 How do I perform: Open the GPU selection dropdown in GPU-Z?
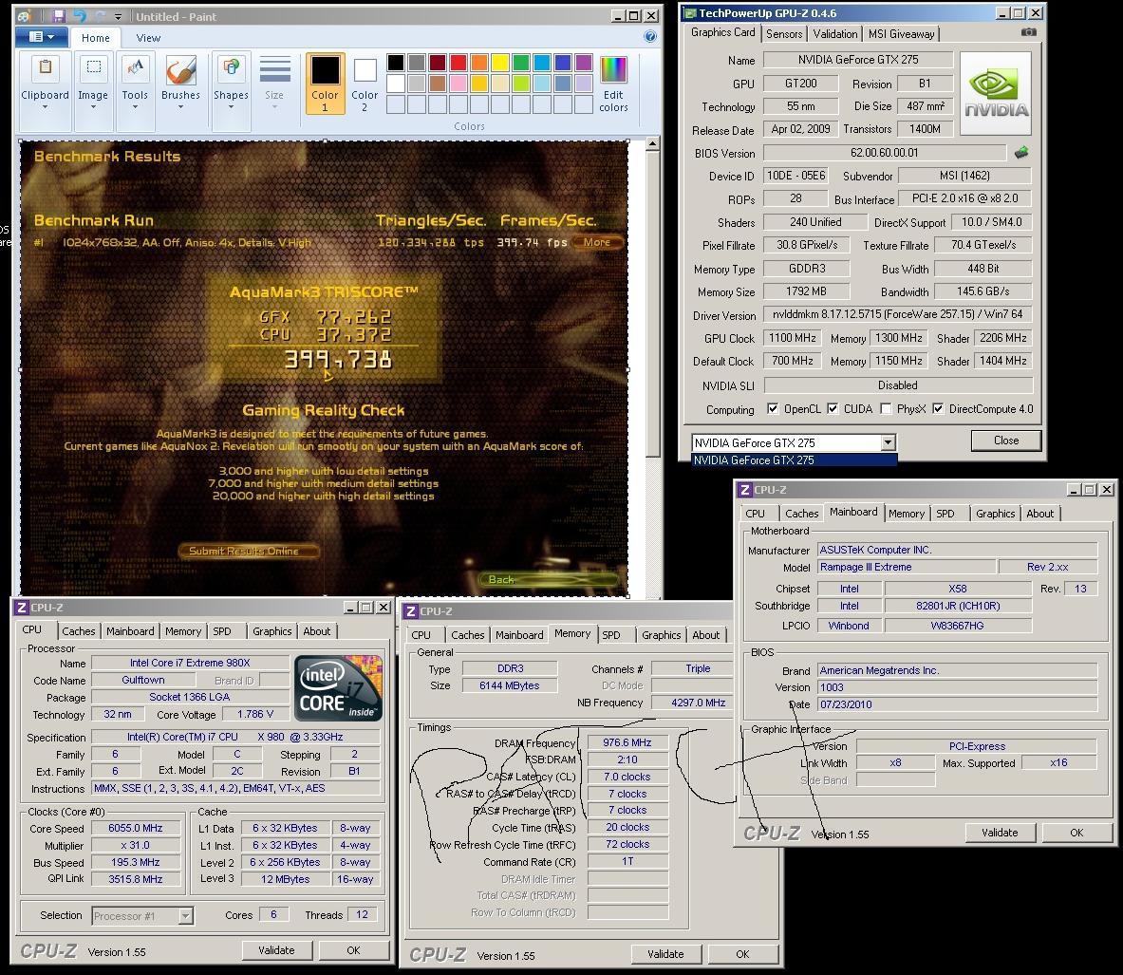tap(889, 442)
